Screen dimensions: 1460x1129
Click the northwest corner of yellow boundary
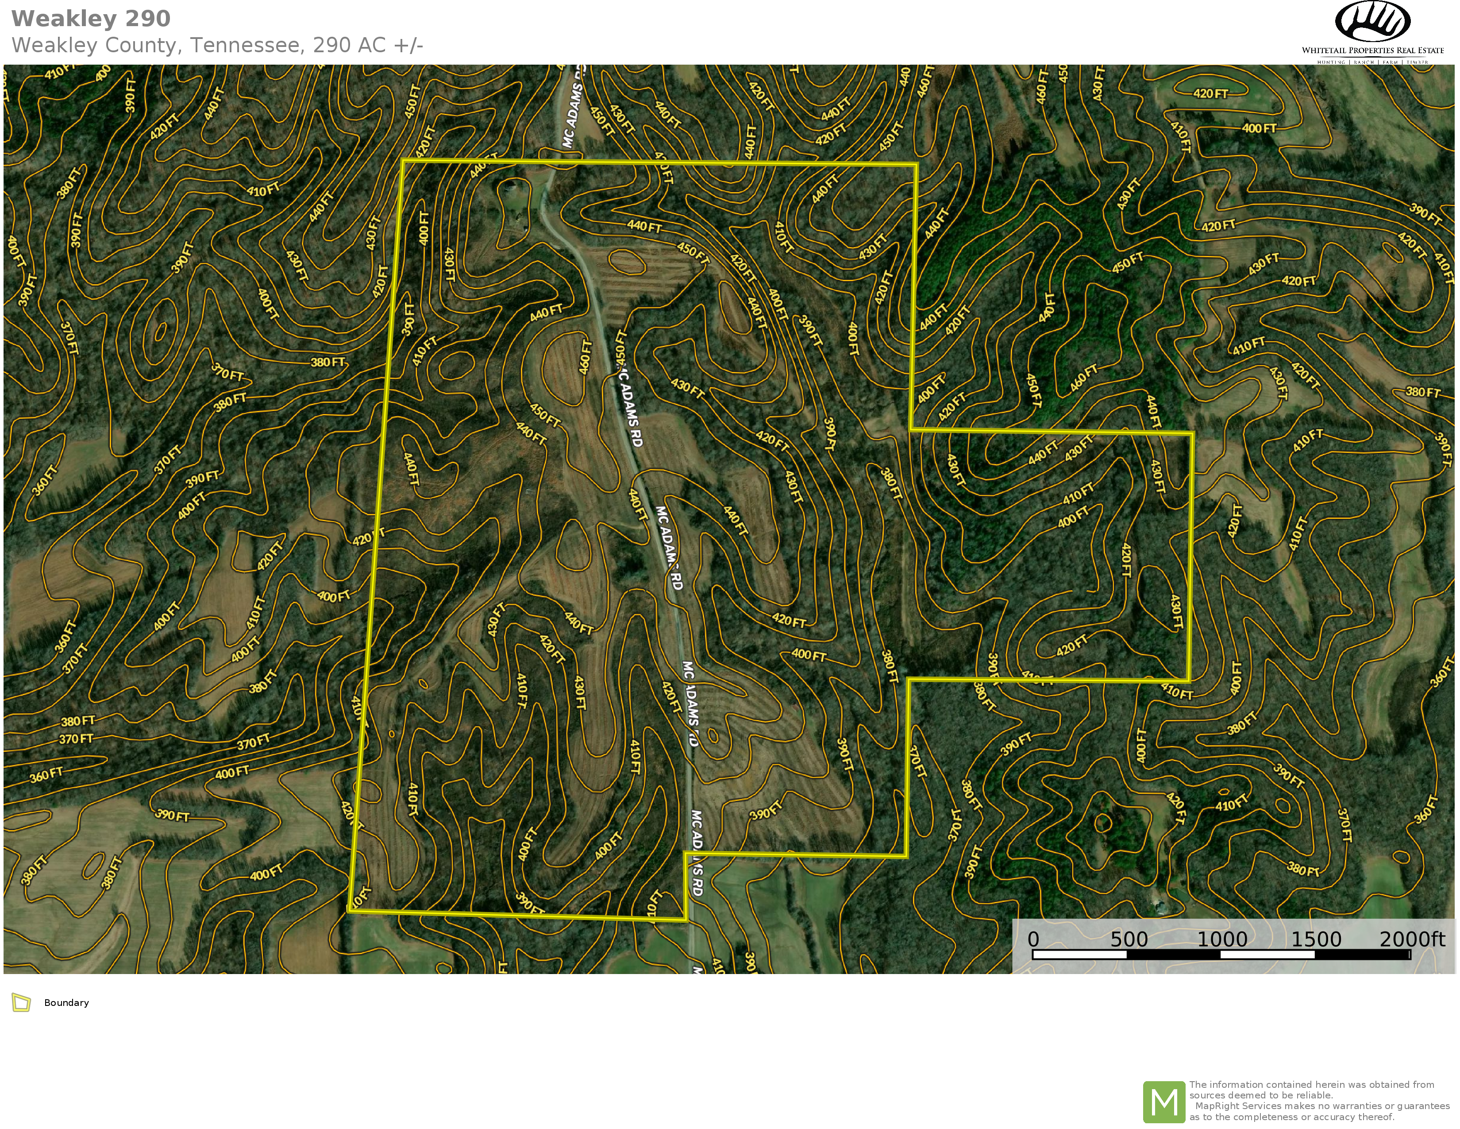[403, 161]
